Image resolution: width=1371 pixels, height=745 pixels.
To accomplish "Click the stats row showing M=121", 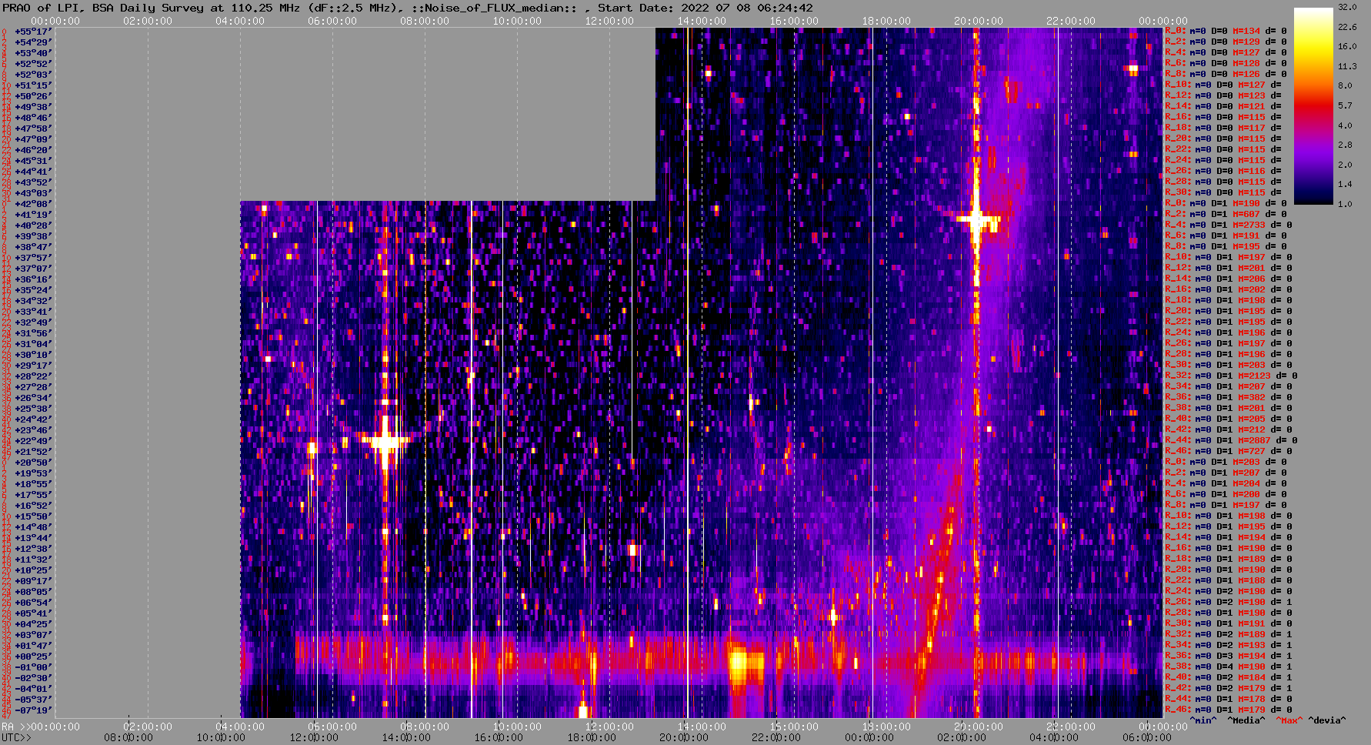I will pyautogui.click(x=1223, y=107).
